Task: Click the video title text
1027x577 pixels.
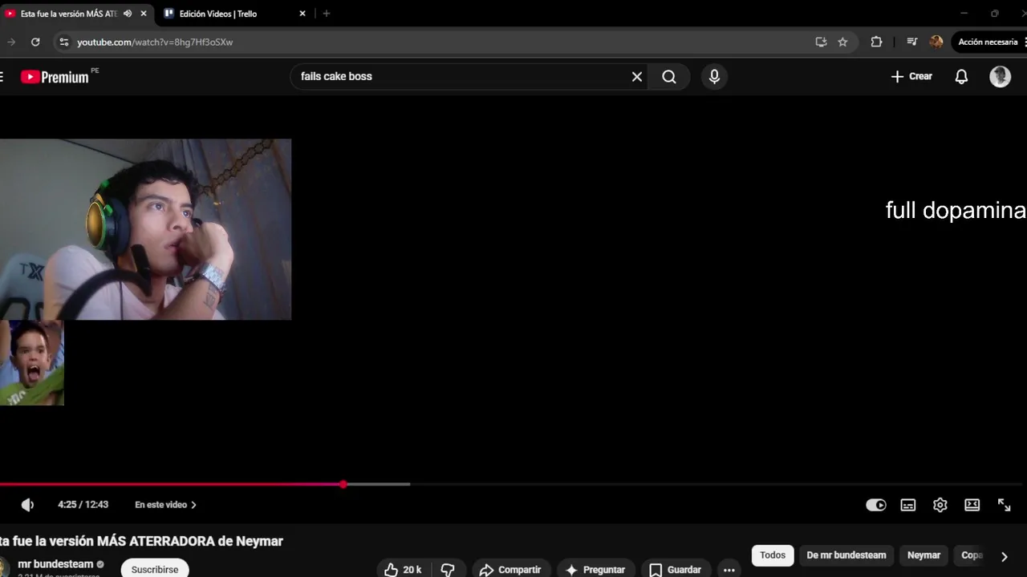Action: [141, 541]
